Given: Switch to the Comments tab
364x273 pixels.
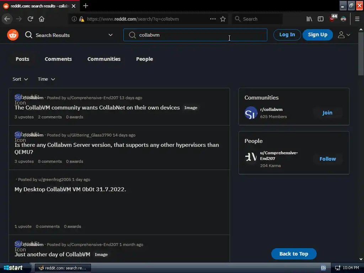Looking at the screenshot, I should [x=58, y=59].
